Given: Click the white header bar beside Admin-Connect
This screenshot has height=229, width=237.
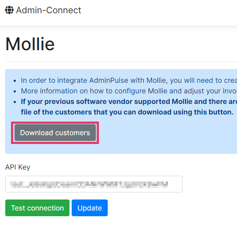Looking at the screenshot, I should tap(159, 10).
